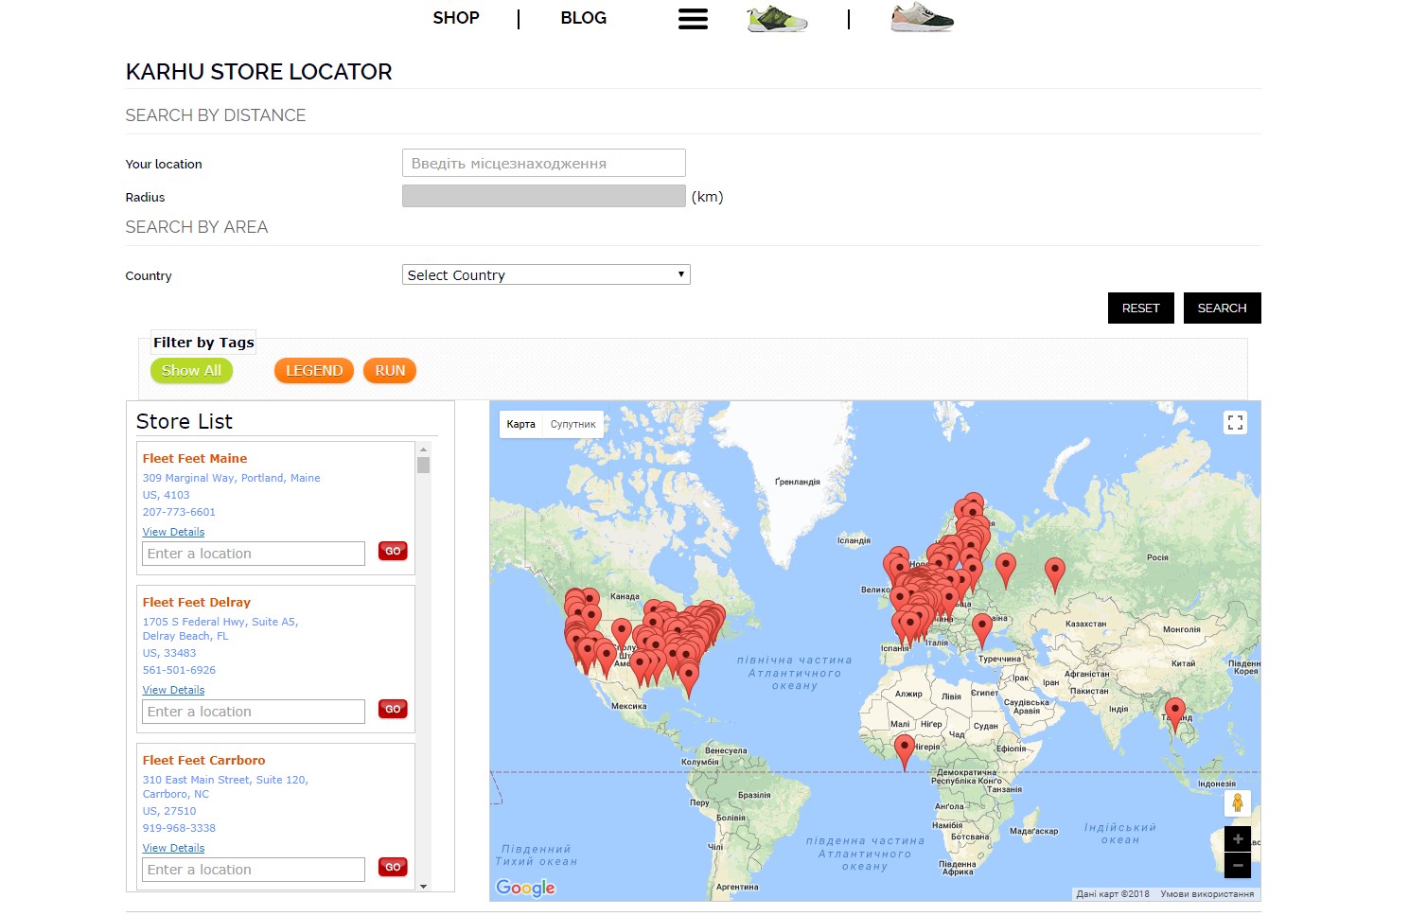Click GO button for Fleet Feet Maine
The image size is (1409, 916).
pyautogui.click(x=393, y=551)
